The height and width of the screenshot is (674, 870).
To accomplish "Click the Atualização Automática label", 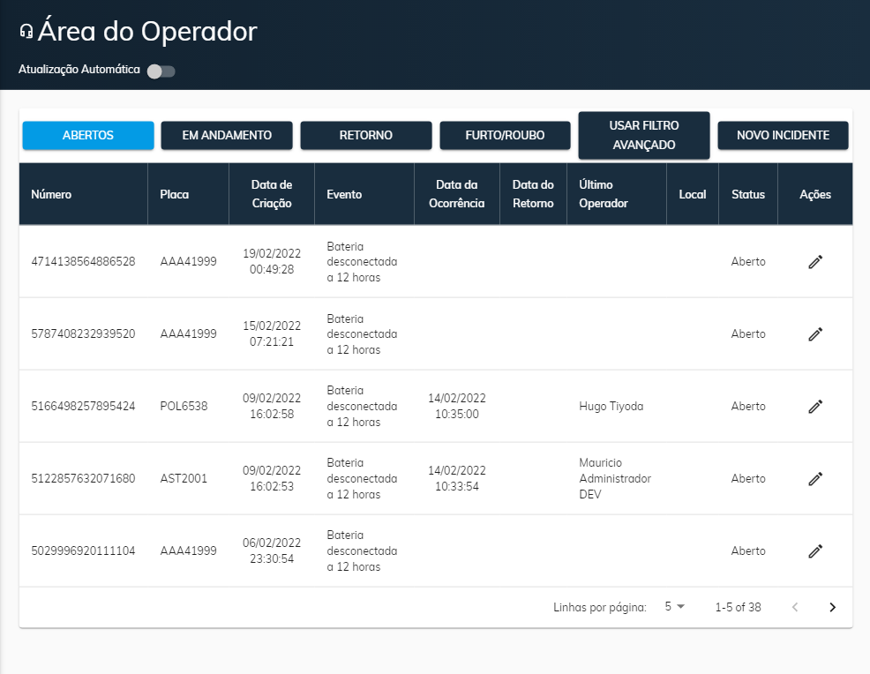I will (79, 70).
